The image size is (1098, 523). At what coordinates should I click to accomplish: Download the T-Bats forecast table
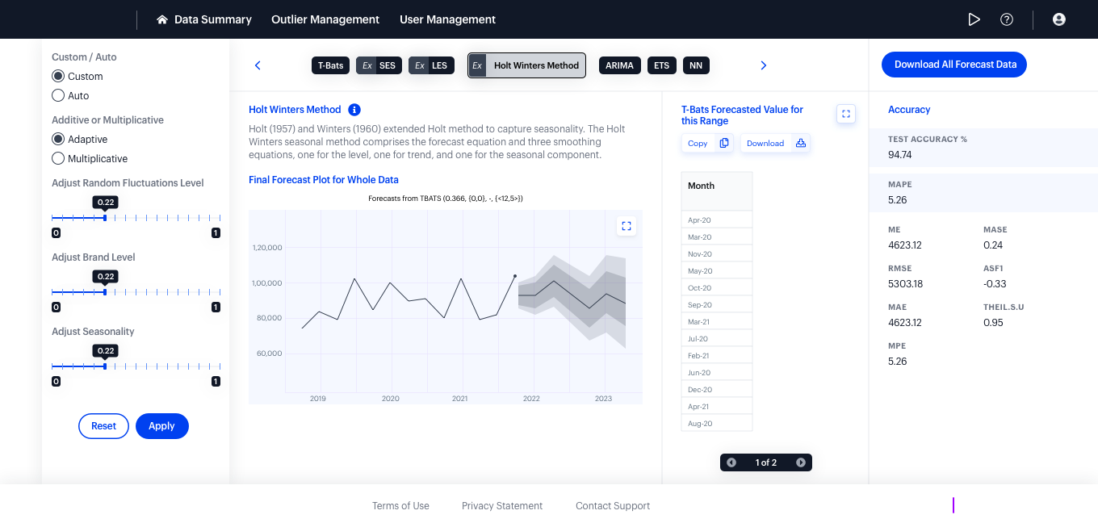(x=776, y=143)
